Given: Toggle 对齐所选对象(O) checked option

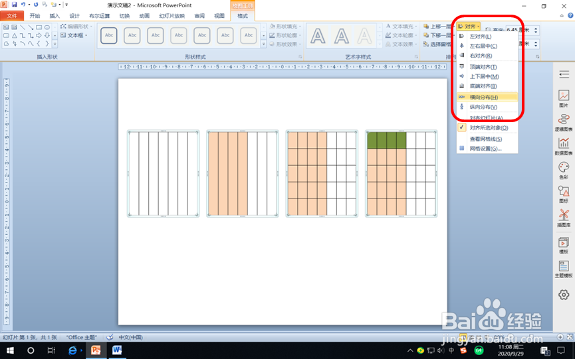Looking at the screenshot, I should coord(487,127).
